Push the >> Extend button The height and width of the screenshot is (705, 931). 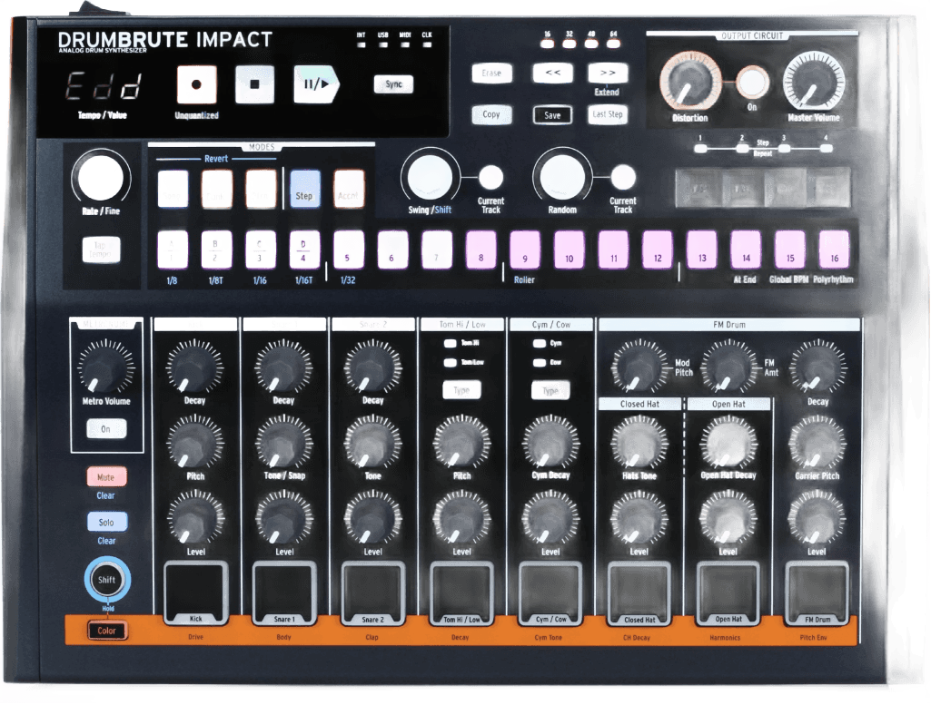click(608, 73)
